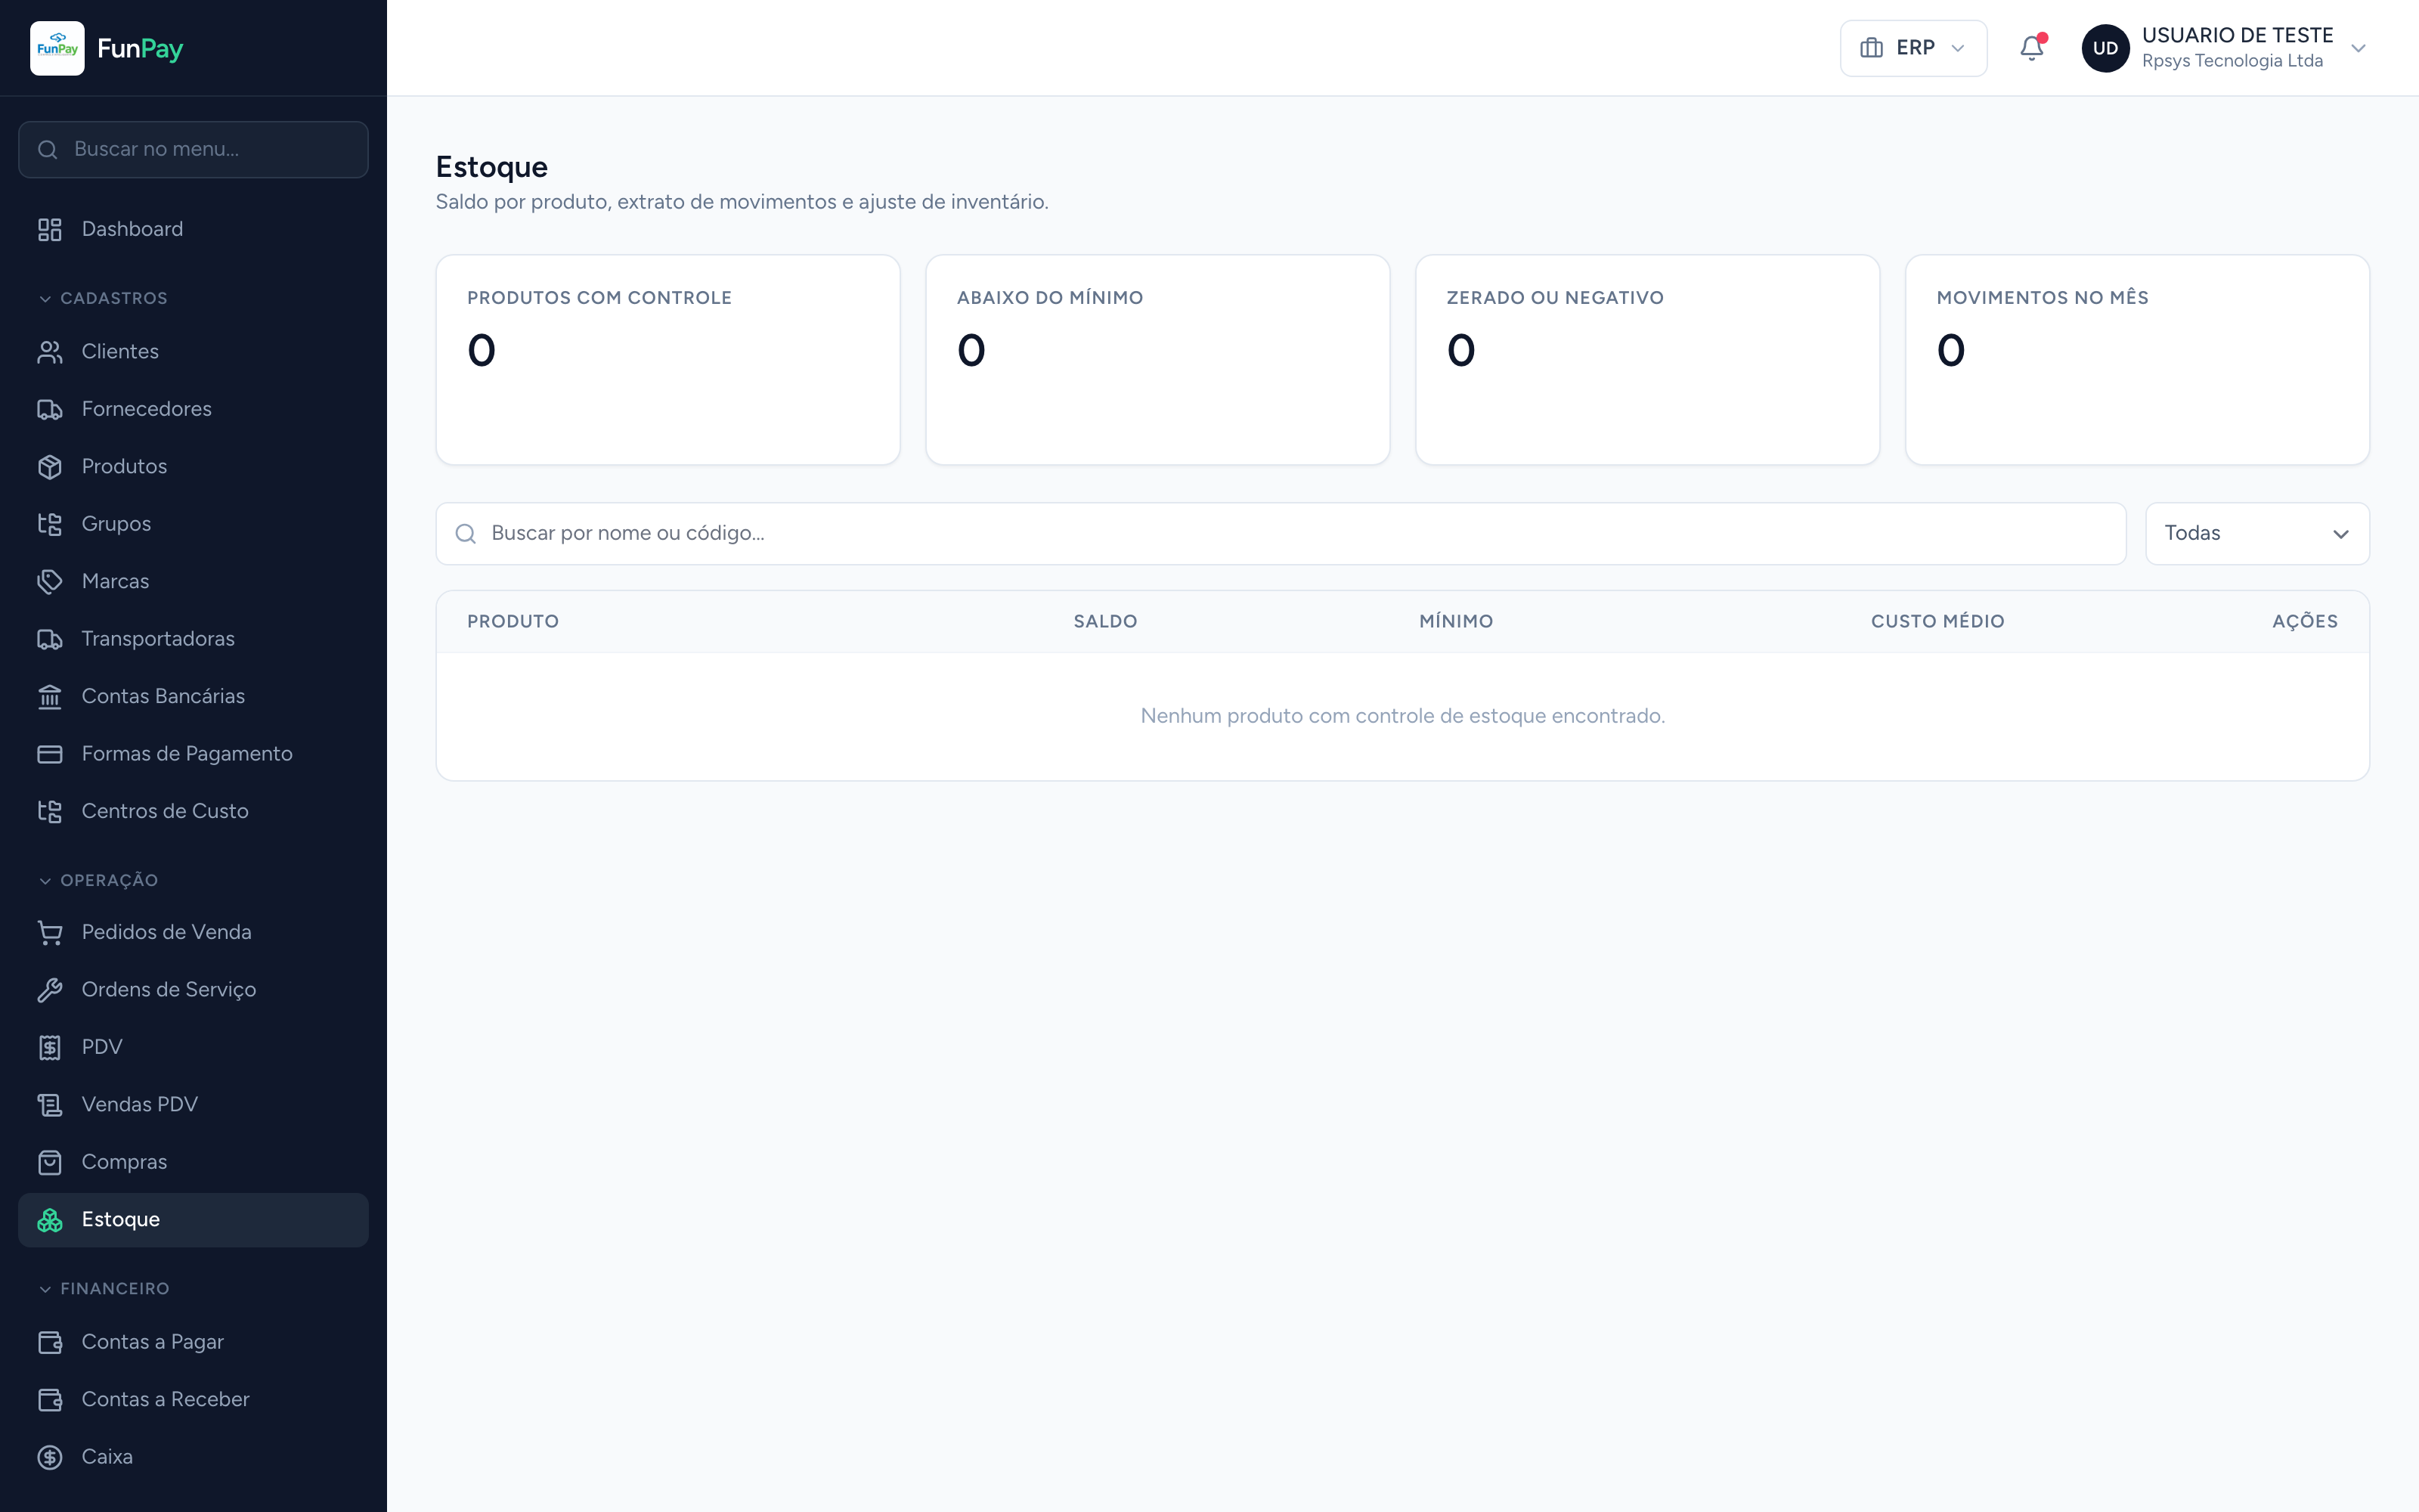Open Fornecedores link

[x=193, y=409]
